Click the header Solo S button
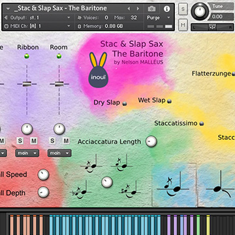This screenshot has height=235, width=235. [183, 9]
